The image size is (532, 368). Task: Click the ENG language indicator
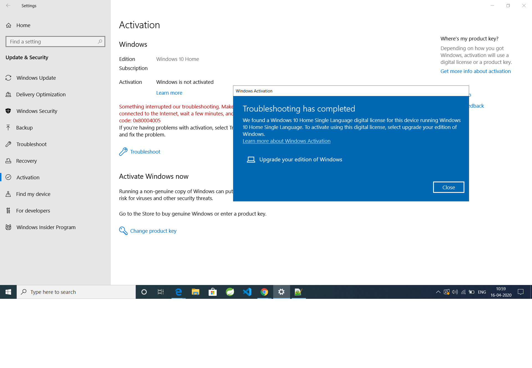(x=482, y=292)
